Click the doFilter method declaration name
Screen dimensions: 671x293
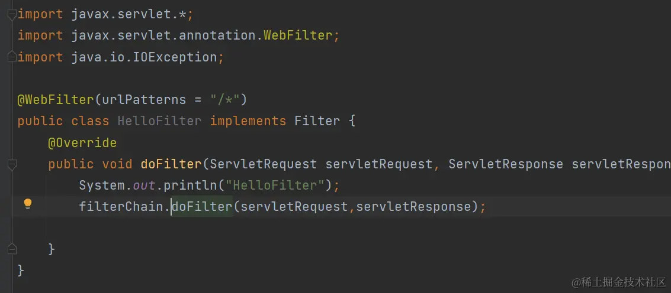click(x=171, y=164)
